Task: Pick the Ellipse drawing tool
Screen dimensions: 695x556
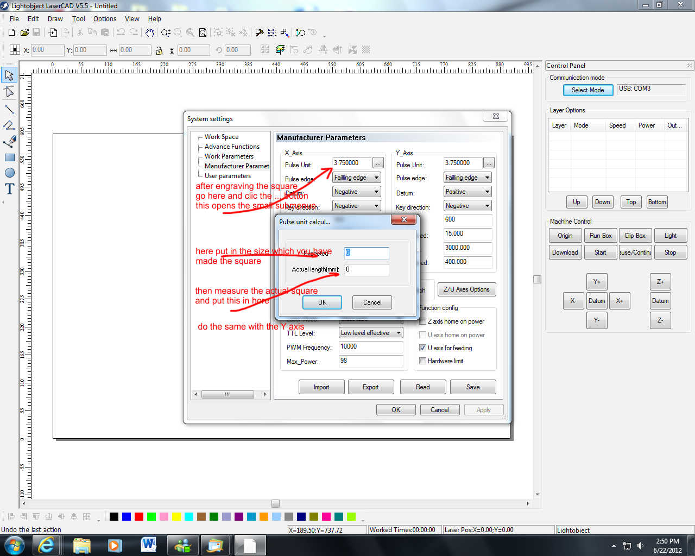Action: 9,173
